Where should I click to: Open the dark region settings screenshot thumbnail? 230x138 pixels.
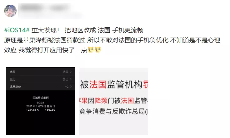click(x=41, y=101)
